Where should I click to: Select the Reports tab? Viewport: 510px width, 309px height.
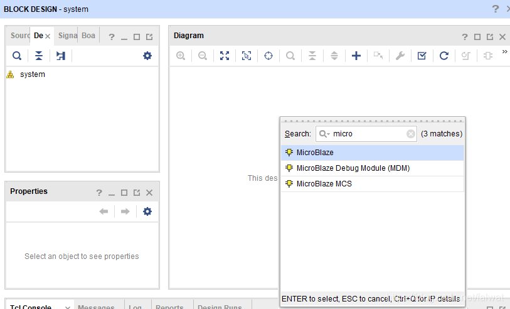click(169, 306)
